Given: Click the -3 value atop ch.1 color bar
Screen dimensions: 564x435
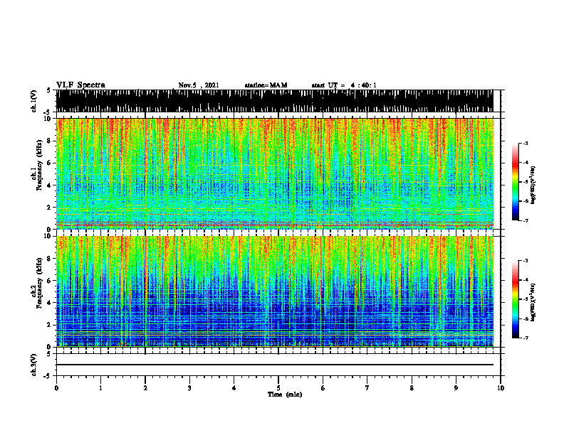Looking at the screenshot, I should [525, 143].
